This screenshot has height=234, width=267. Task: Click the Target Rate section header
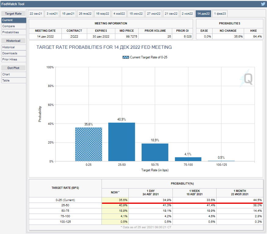(x=13, y=14)
